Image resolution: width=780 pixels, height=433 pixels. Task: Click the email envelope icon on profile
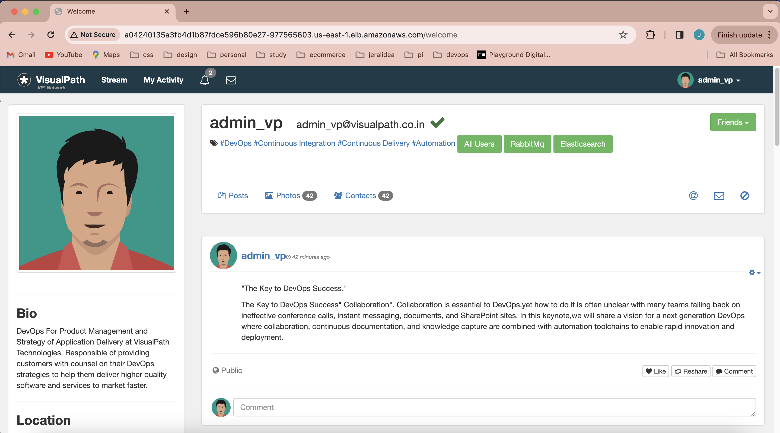[x=719, y=195]
